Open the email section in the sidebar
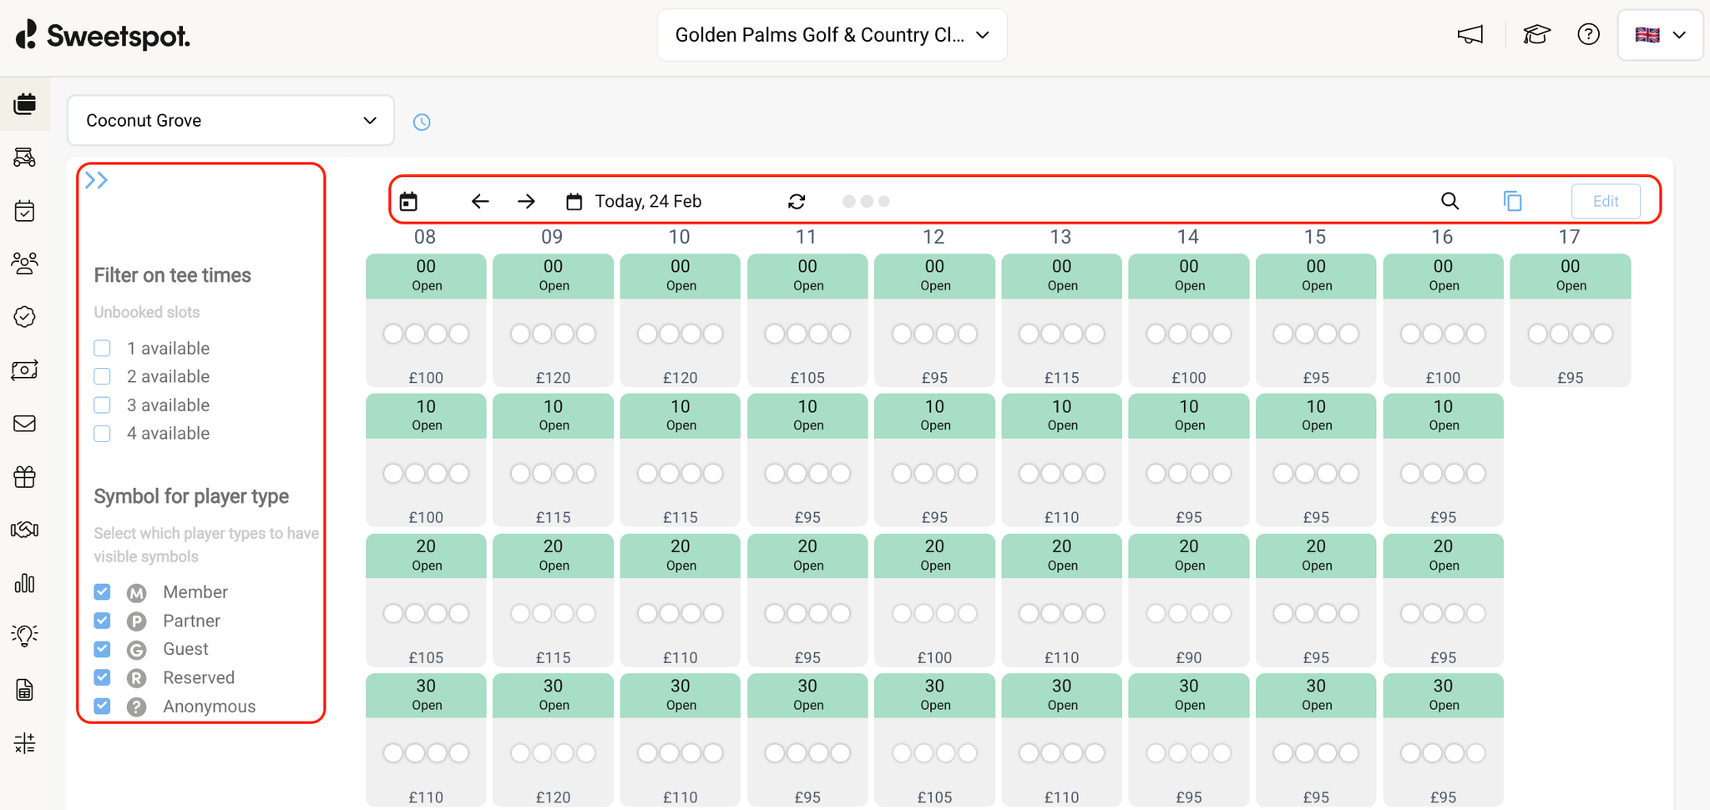 pos(25,423)
